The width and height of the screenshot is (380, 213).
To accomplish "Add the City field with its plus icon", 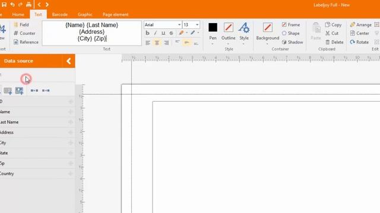I will [71, 143].
